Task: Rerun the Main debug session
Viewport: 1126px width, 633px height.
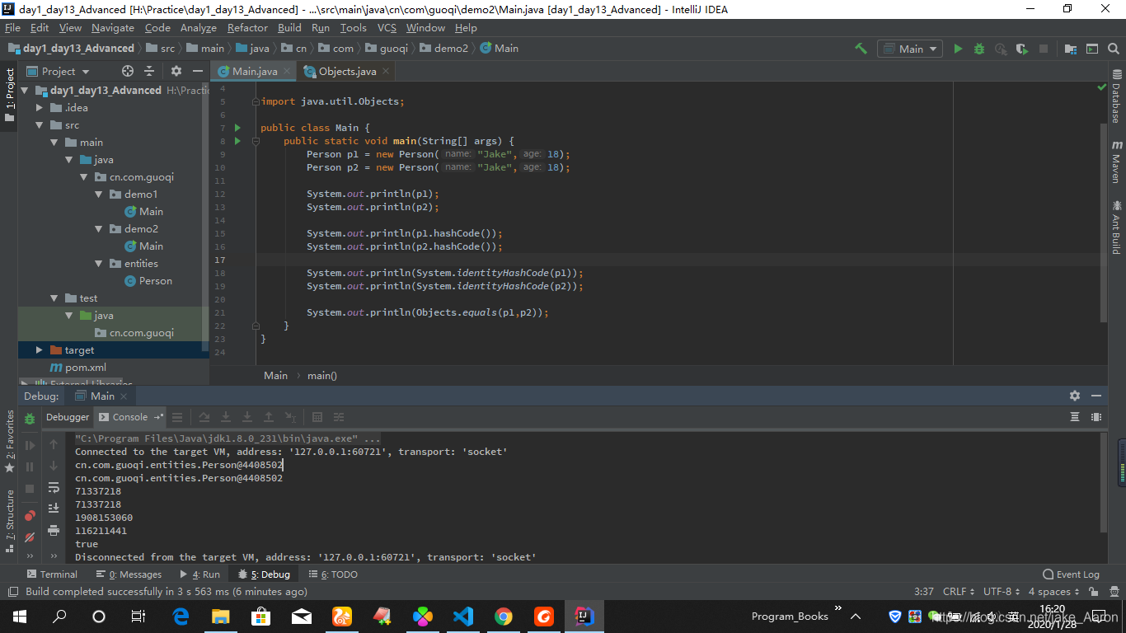Action: (29, 420)
